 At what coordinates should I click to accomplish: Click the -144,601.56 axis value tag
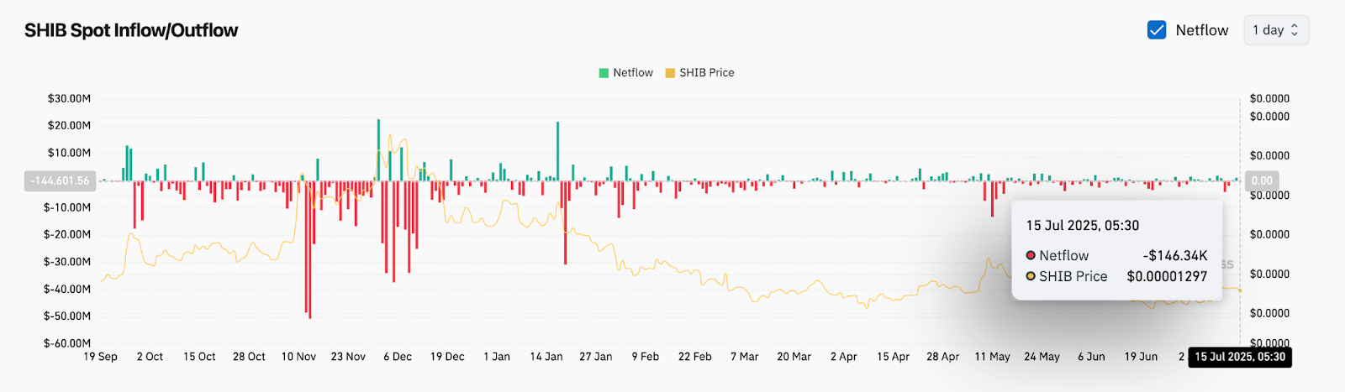tap(60, 180)
